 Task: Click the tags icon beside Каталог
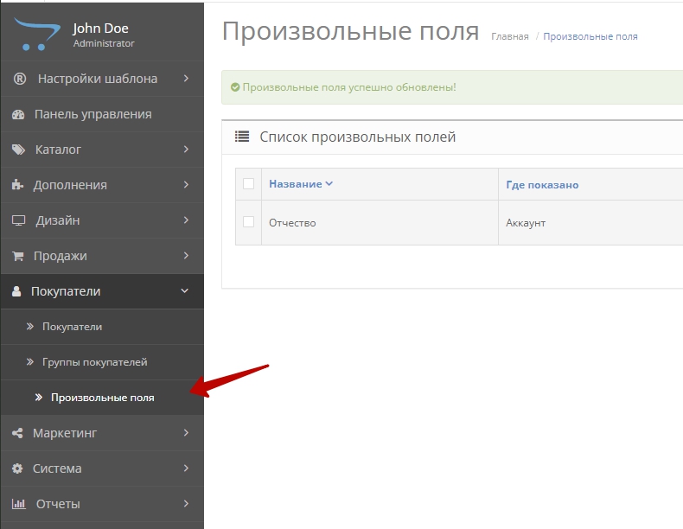tap(18, 150)
